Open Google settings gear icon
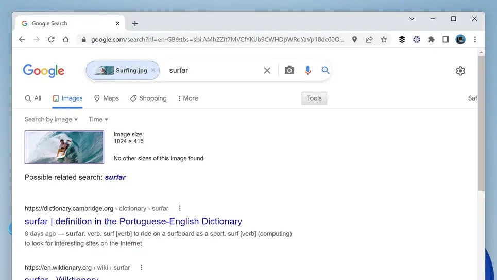 coord(460,71)
